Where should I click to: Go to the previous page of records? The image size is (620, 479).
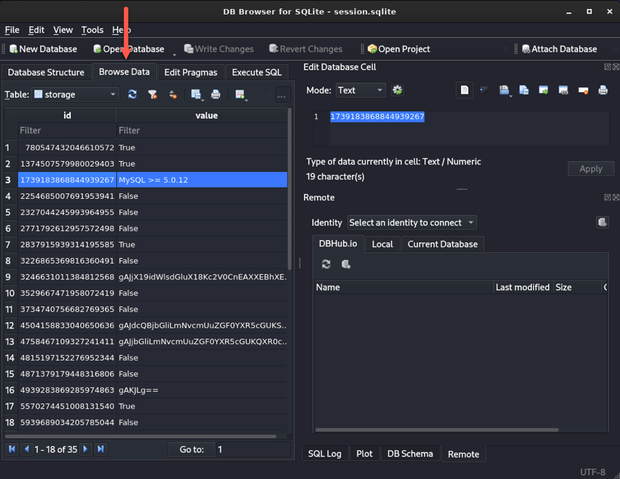tap(27, 449)
